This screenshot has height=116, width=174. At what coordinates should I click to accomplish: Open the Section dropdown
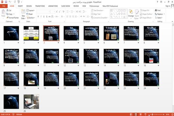point(31,18)
